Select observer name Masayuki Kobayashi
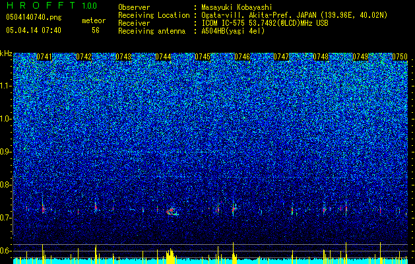The height and width of the screenshot is (264, 415). point(237,7)
